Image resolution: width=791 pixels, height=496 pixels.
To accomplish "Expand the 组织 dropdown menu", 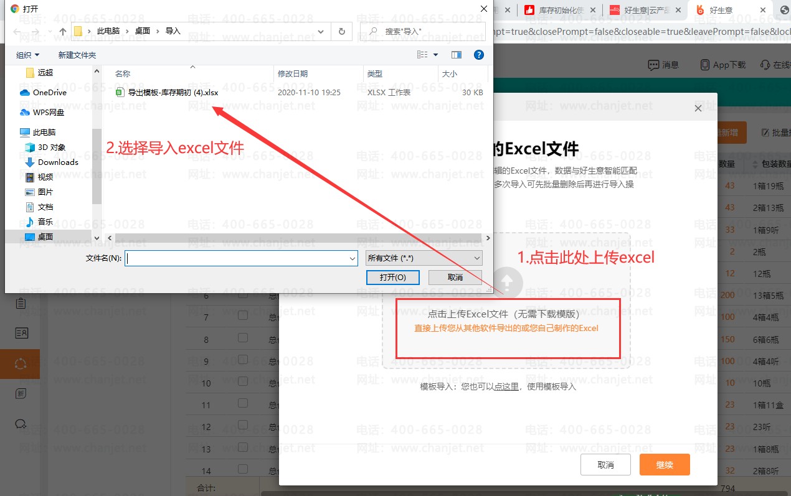I will pyautogui.click(x=28, y=55).
